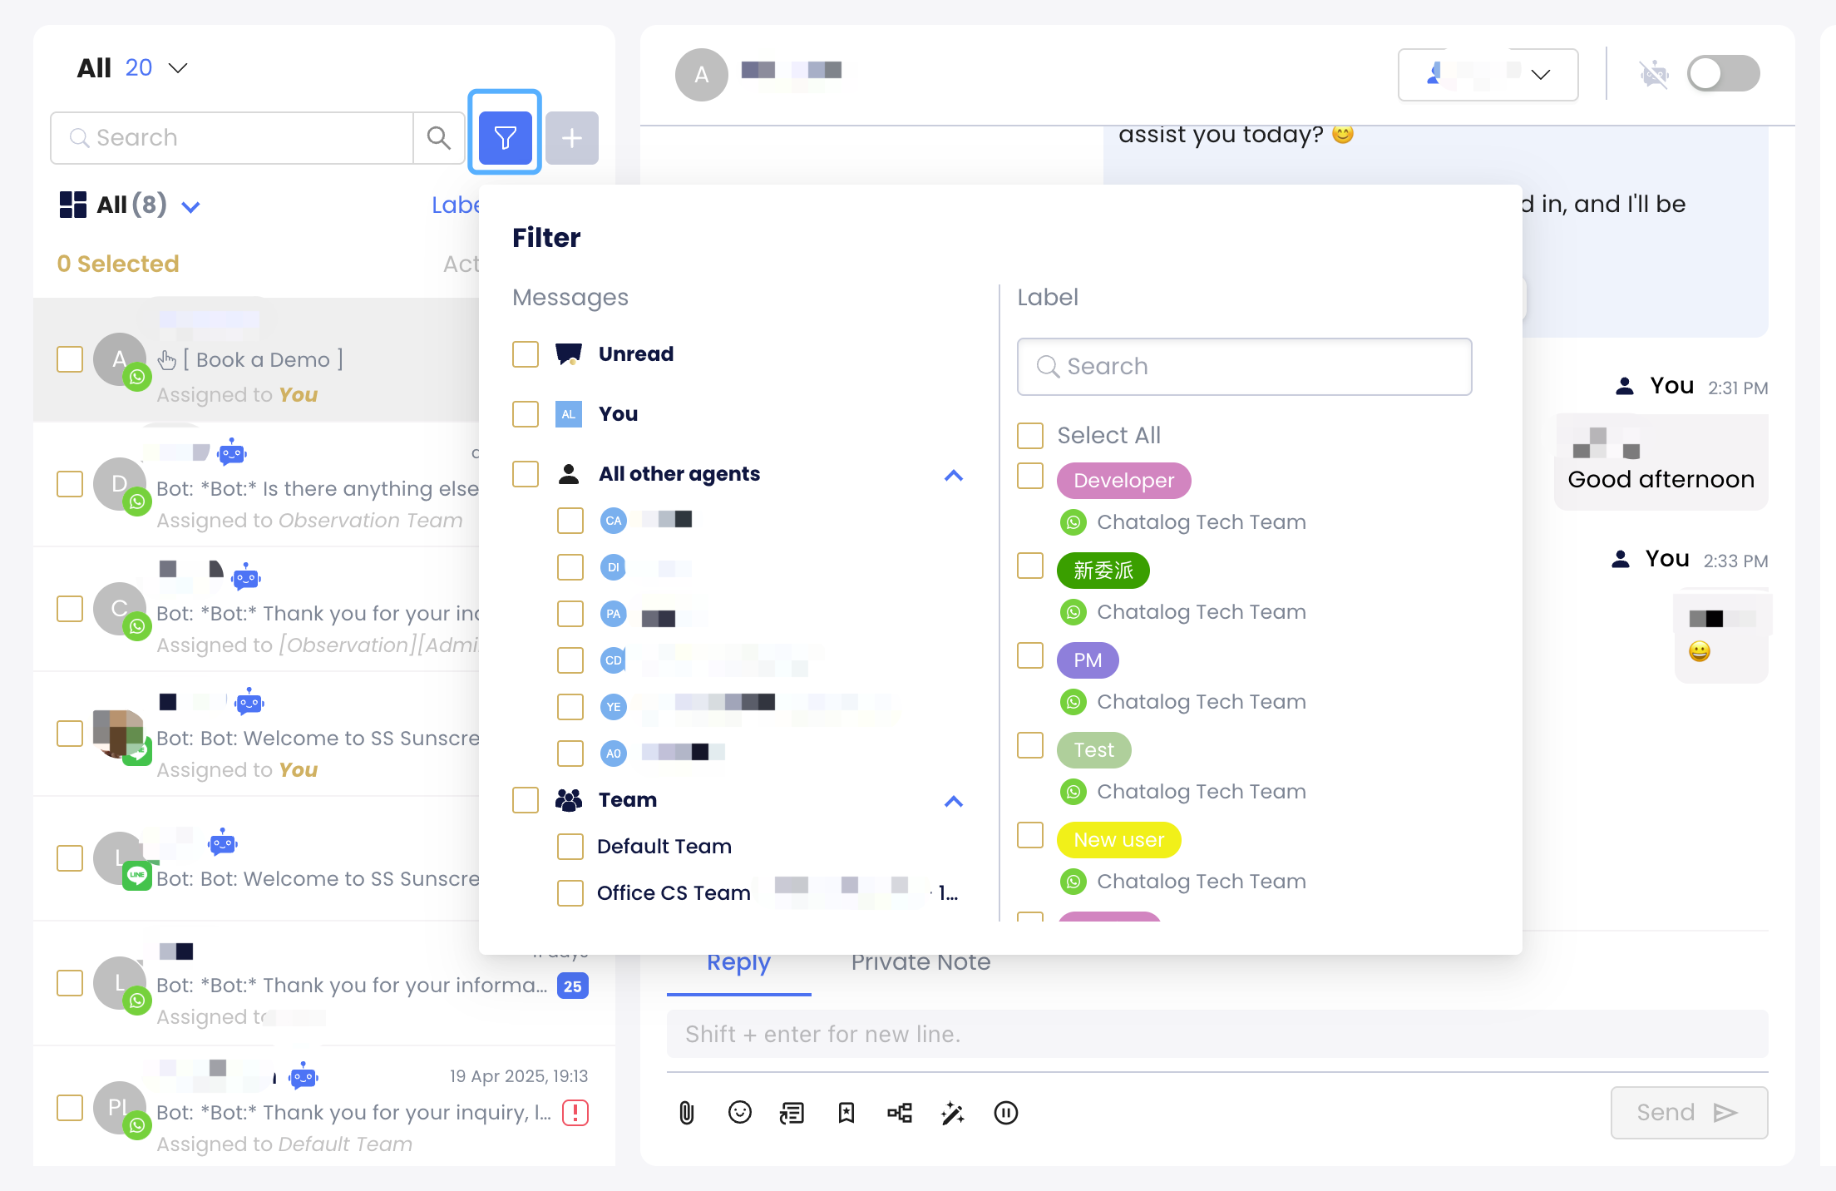This screenshot has height=1191, width=1836.
Task: Toggle the bot switch in header
Action: click(1723, 74)
